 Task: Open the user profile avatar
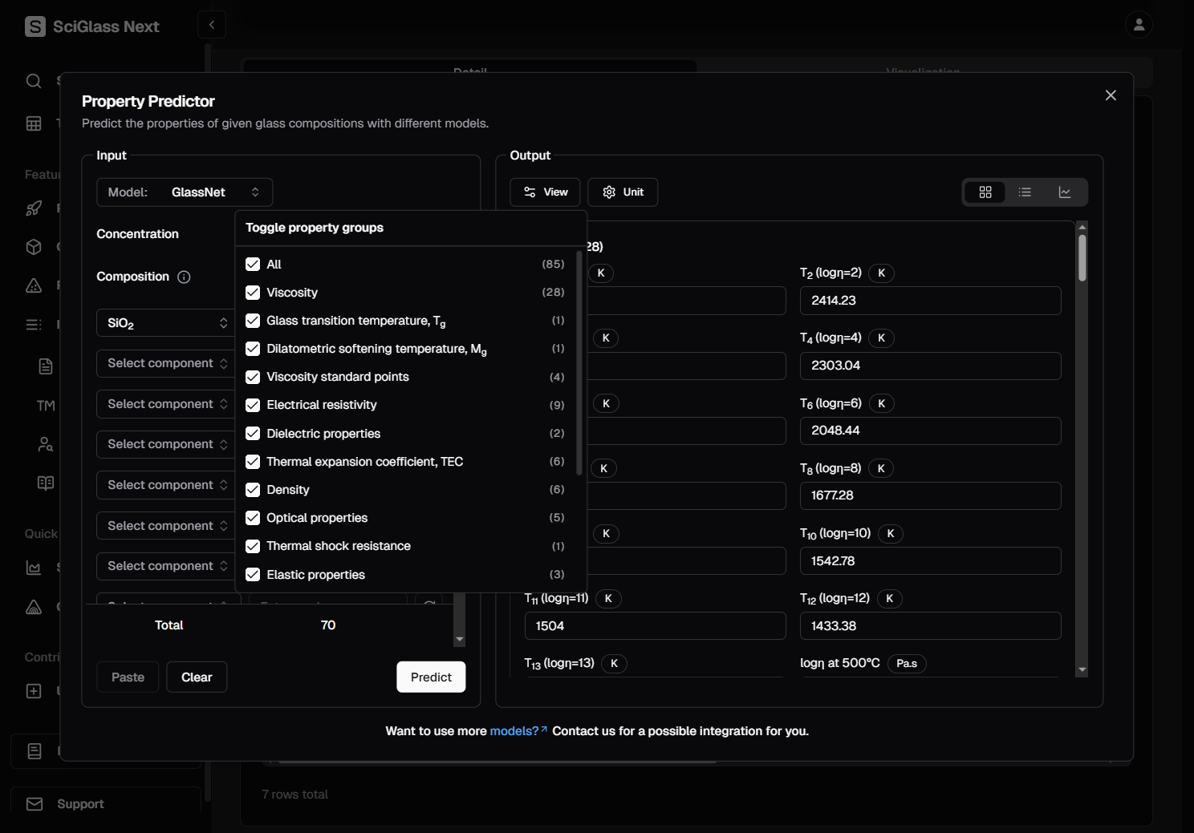pos(1138,25)
